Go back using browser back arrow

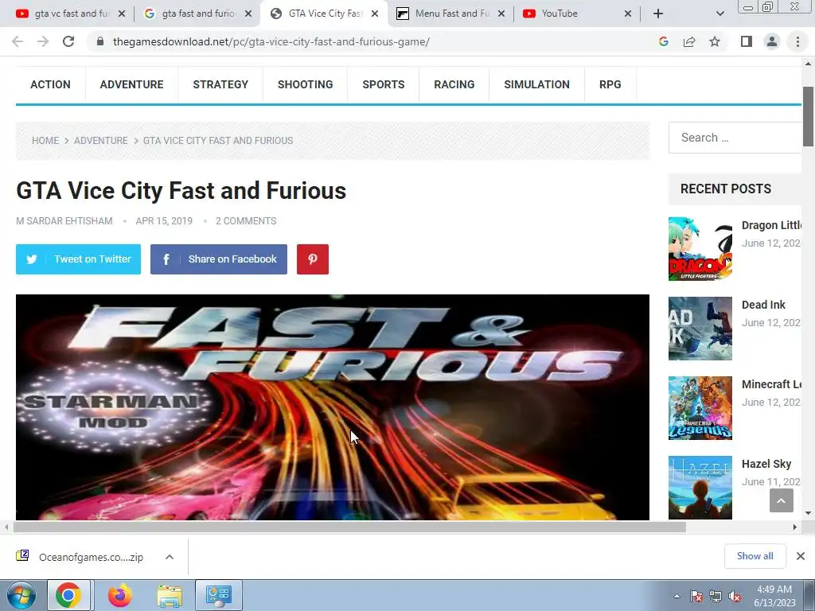(x=18, y=41)
